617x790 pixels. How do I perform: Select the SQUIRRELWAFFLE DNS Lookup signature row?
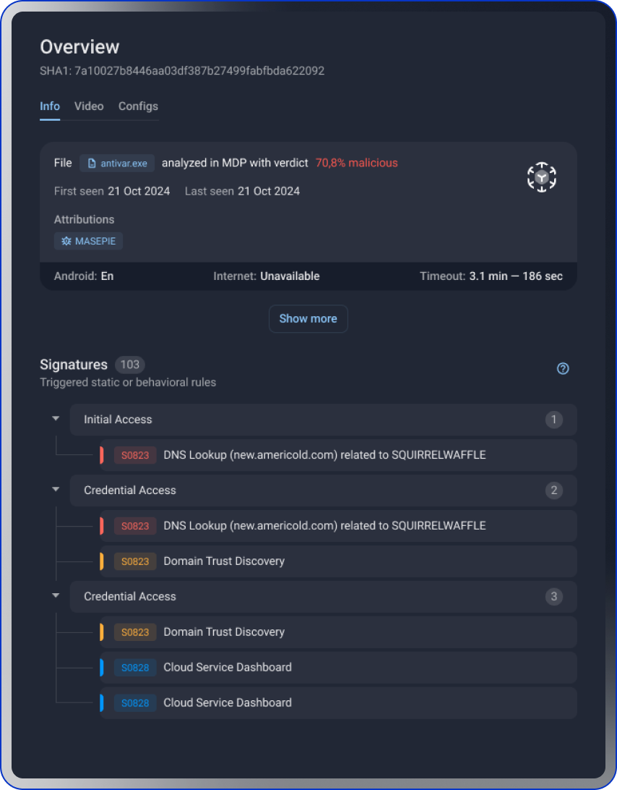tap(325, 455)
